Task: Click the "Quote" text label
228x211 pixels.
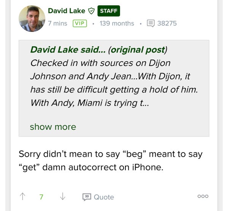Action: point(104,197)
